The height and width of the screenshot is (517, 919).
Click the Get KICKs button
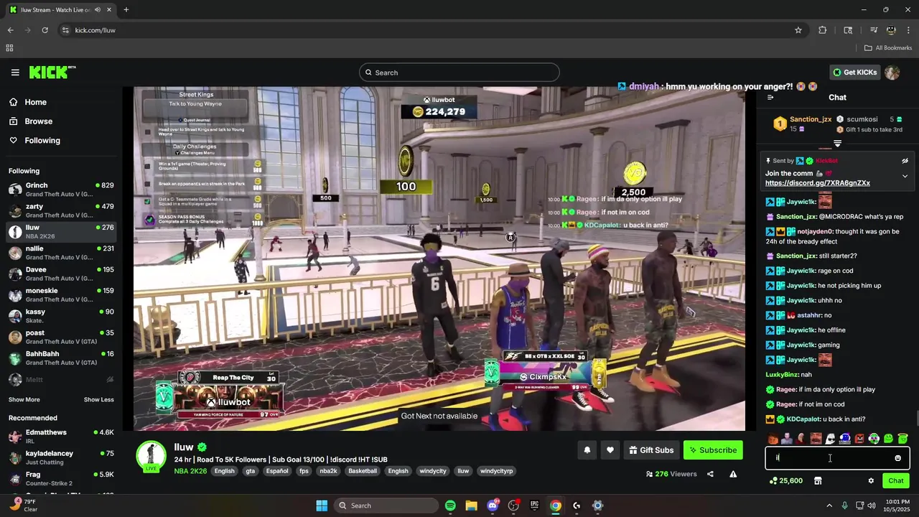[854, 73]
